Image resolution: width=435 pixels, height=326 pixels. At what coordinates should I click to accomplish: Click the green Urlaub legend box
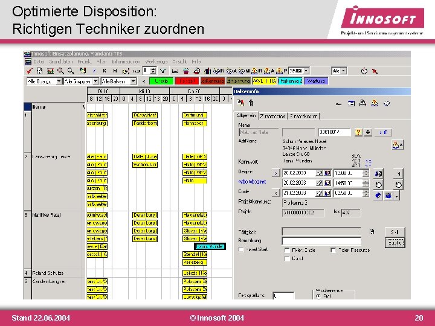tap(161, 81)
